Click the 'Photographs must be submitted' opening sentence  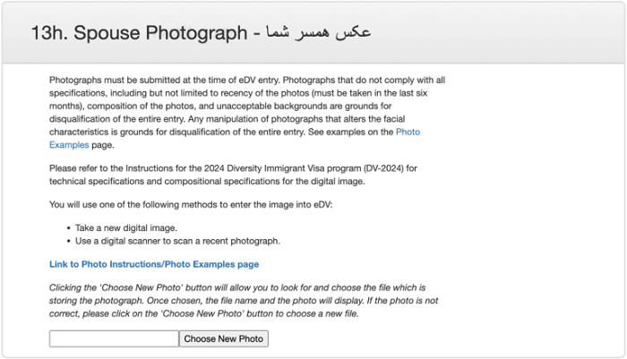(165, 80)
